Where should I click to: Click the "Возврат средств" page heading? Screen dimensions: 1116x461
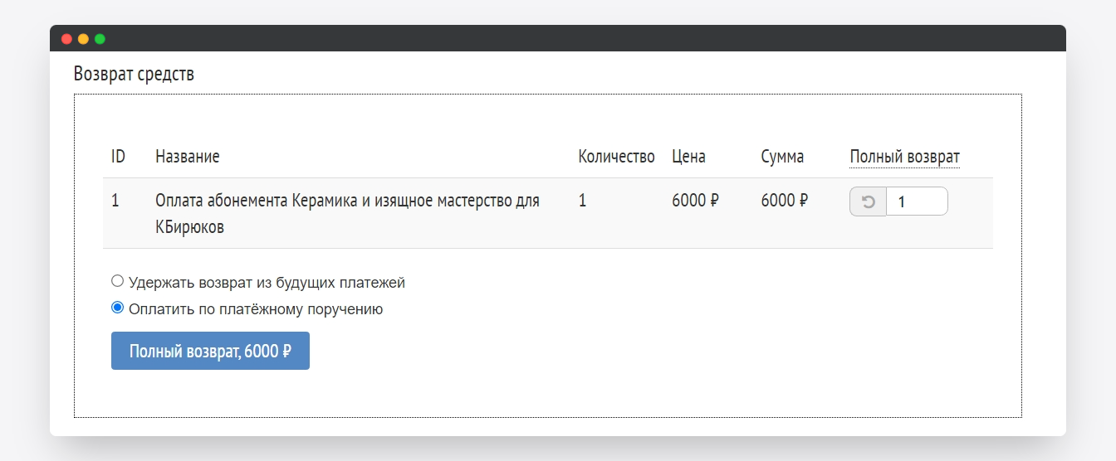pyautogui.click(x=134, y=74)
